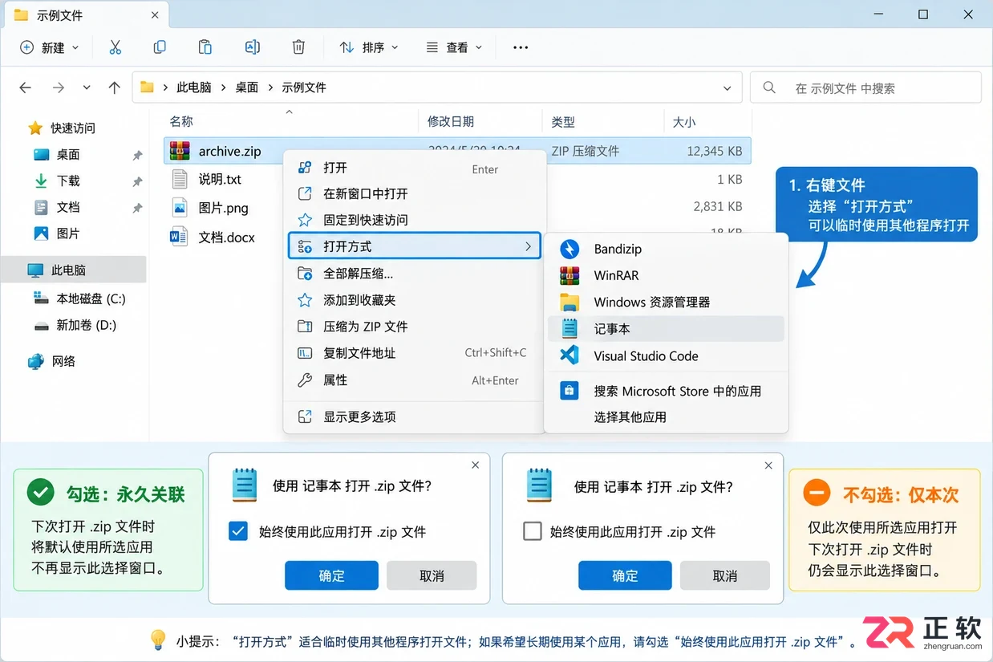Open 下载 in the sidebar

click(68, 181)
